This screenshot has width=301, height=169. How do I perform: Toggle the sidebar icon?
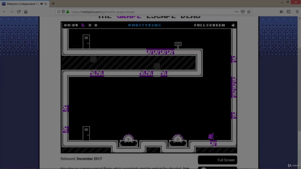point(289,12)
